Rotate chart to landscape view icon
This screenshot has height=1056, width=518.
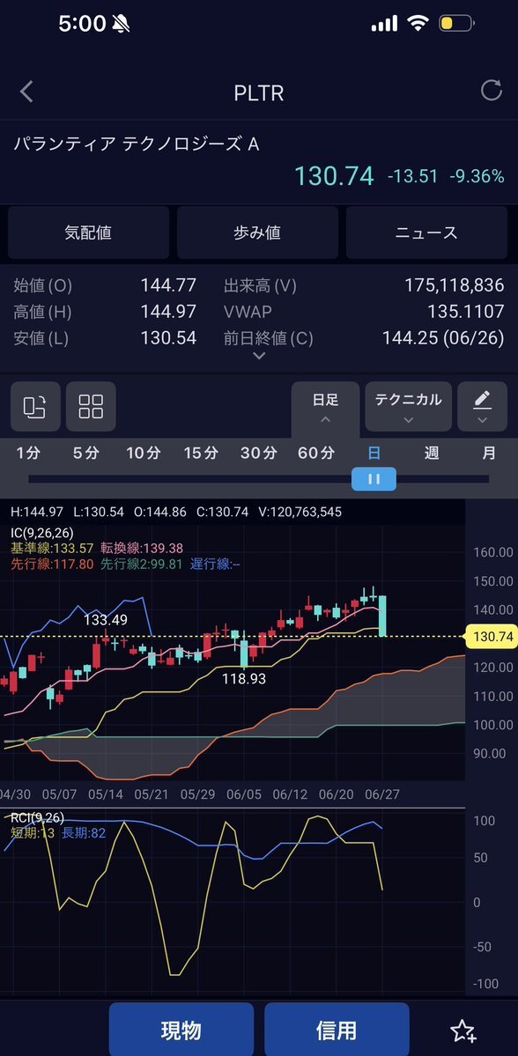[x=35, y=407]
